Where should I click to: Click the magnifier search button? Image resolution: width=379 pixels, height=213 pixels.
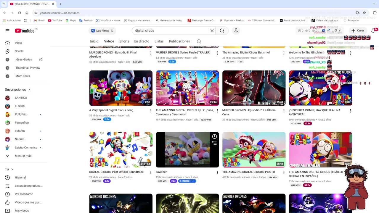222,30
